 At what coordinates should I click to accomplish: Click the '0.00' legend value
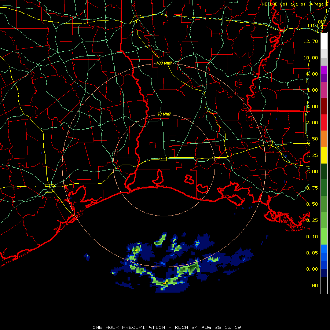[312, 269]
